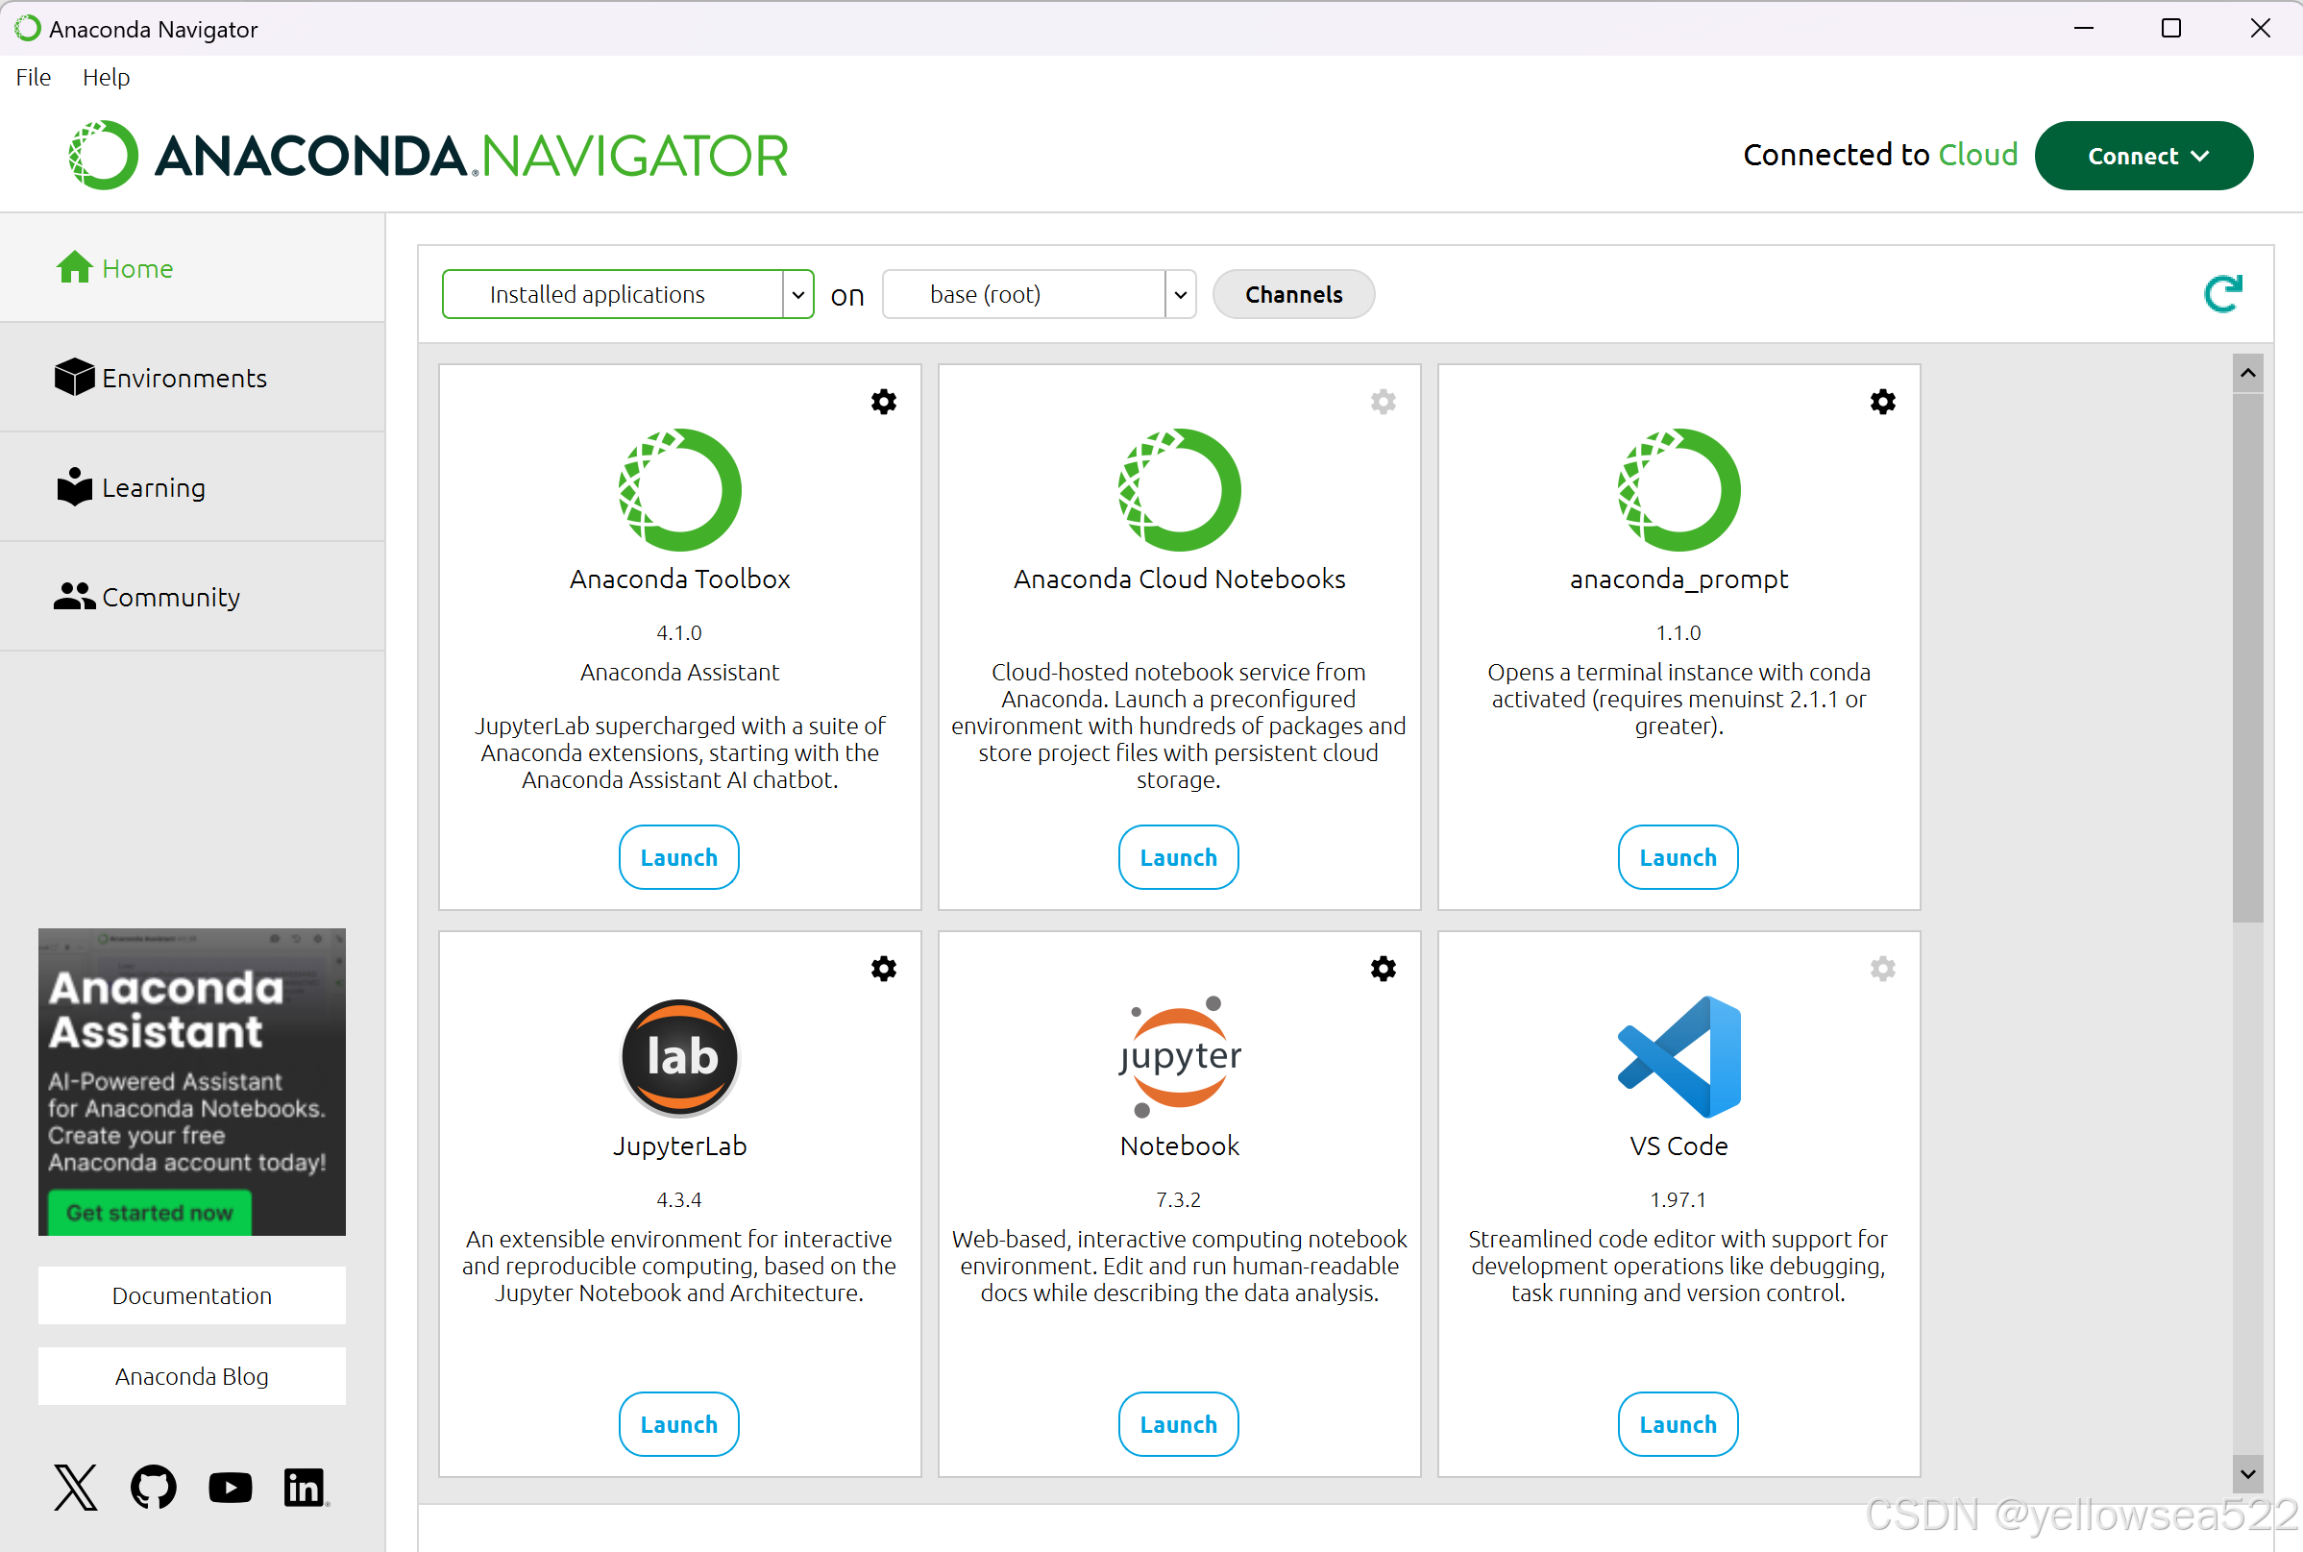Click the Jupyter Notebook gear icon

pos(1383,968)
